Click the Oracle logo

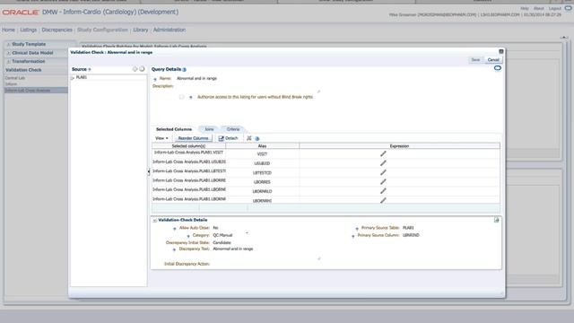point(21,12)
